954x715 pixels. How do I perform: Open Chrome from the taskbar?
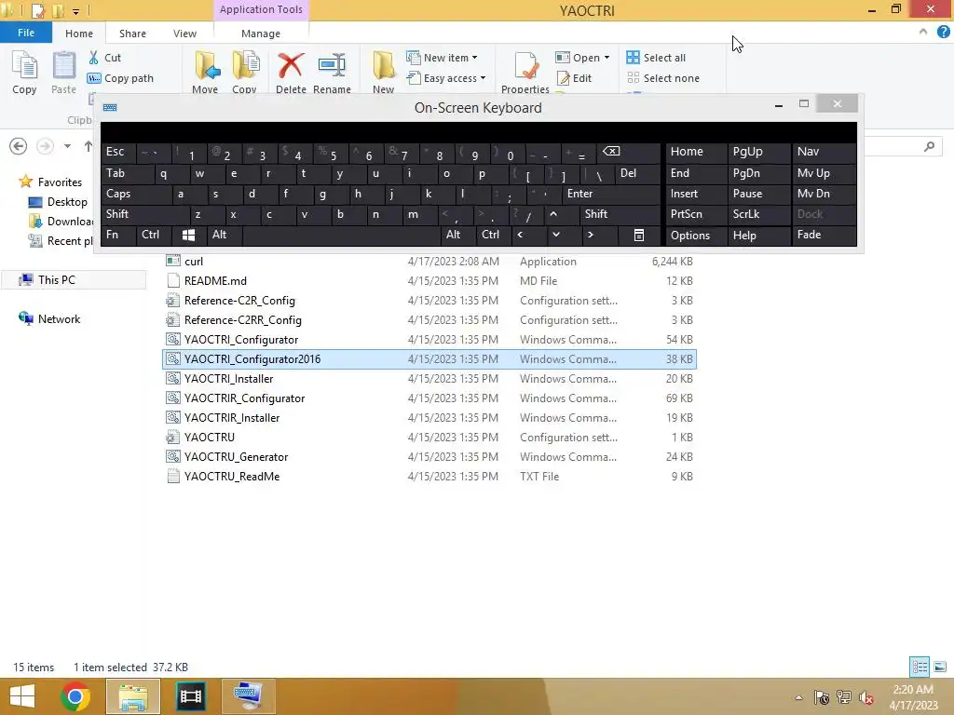point(75,696)
